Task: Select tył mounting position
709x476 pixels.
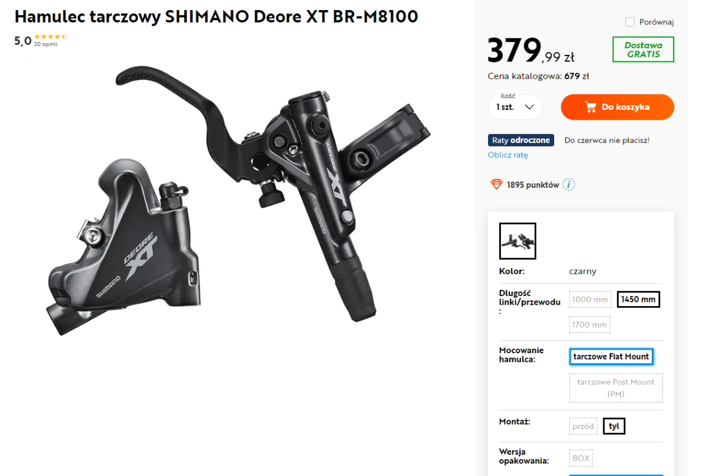Action: coord(614,426)
